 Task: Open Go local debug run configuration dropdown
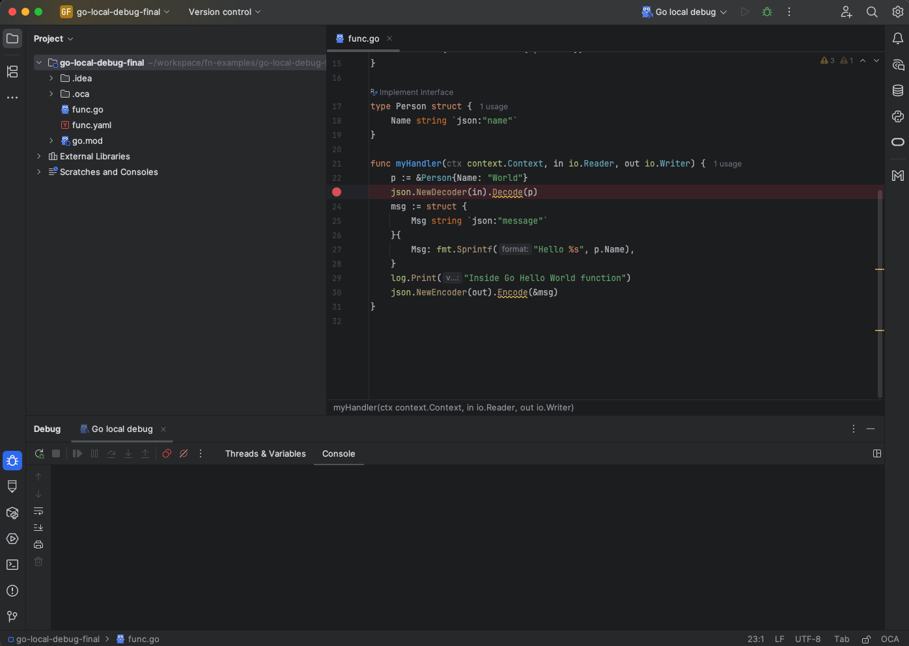[684, 12]
